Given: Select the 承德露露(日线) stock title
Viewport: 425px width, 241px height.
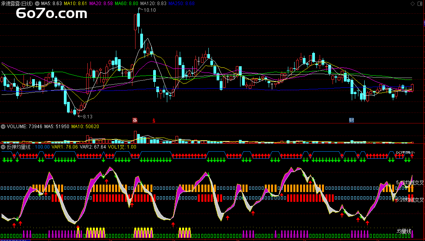Looking at the screenshot, I should pyautogui.click(x=17, y=4).
